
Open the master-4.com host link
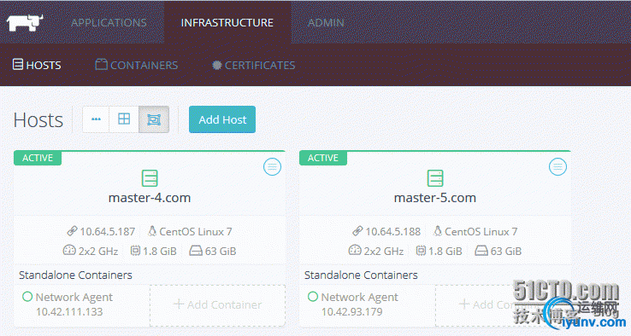click(x=150, y=198)
